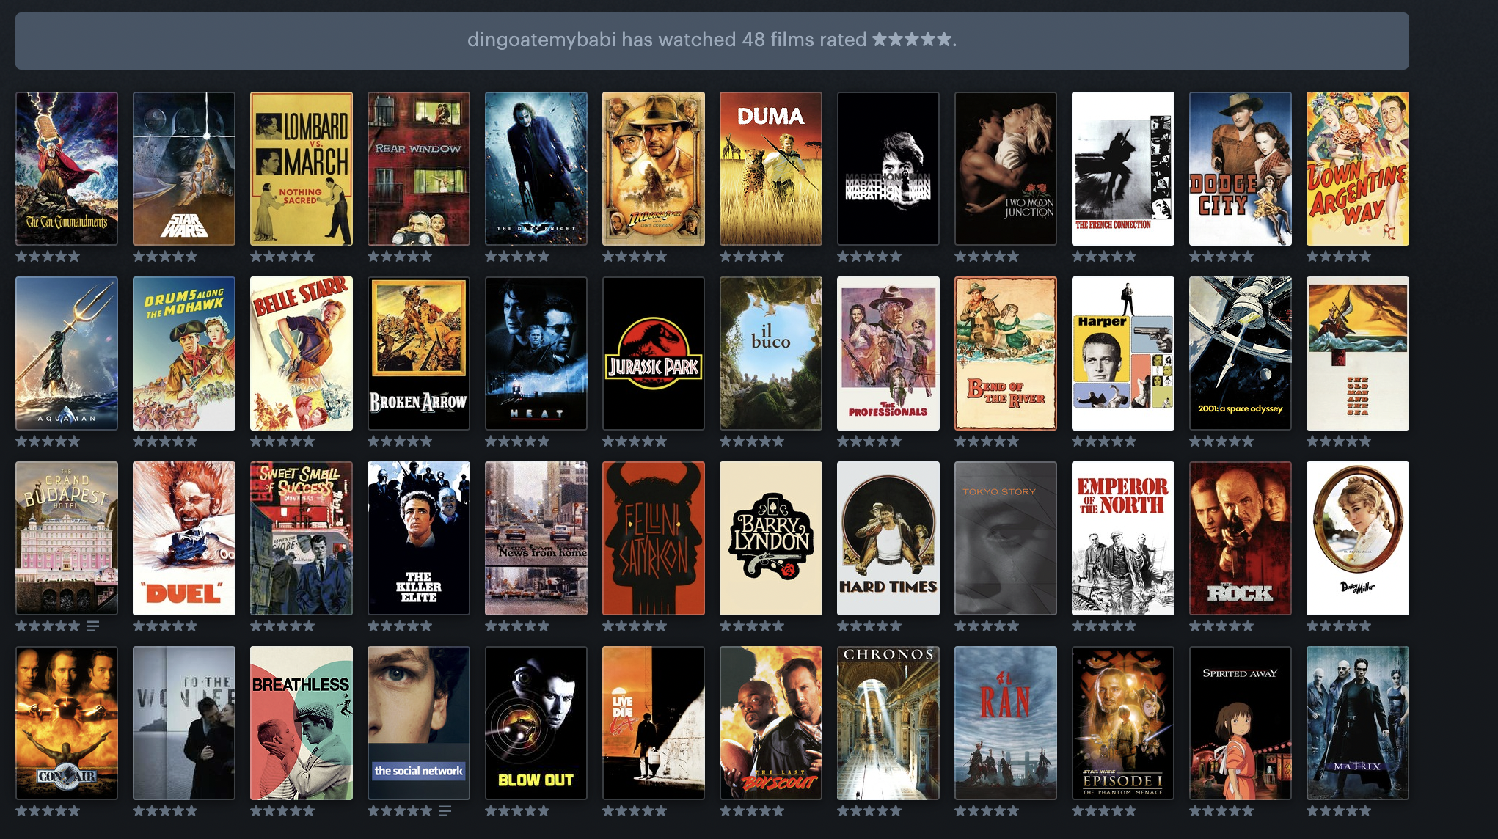
Task: Open 2001: A Space Odyssey poster
Action: pyautogui.click(x=1241, y=353)
